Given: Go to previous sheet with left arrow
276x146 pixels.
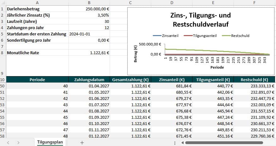Looking at the screenshot, I should point(8,143).
